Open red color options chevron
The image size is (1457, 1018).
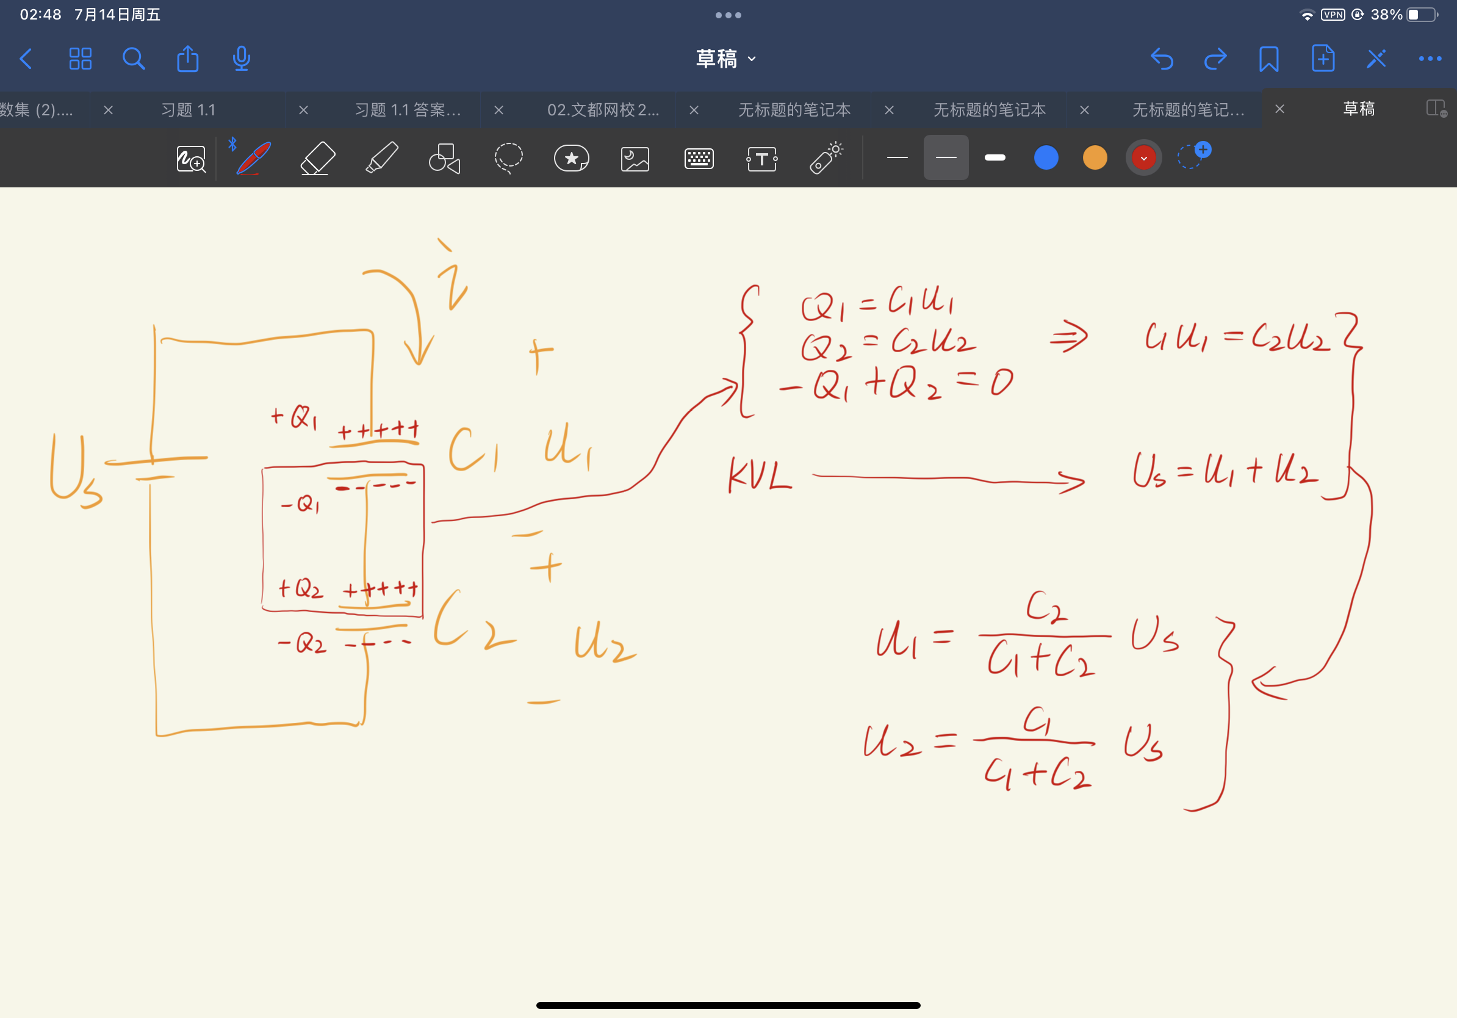[1143, 158]
